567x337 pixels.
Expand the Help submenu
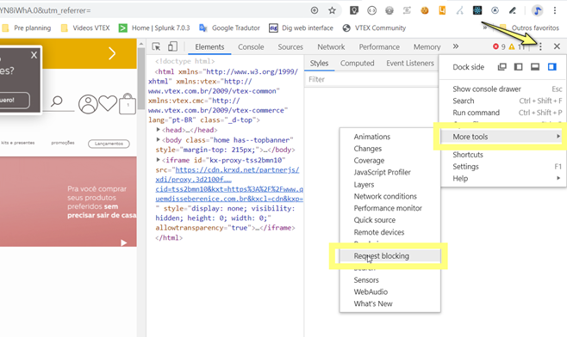coord(503,178)
